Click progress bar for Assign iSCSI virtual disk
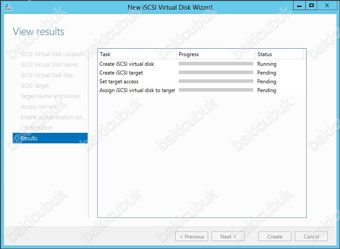340x249 pixels. pos(216,90)
